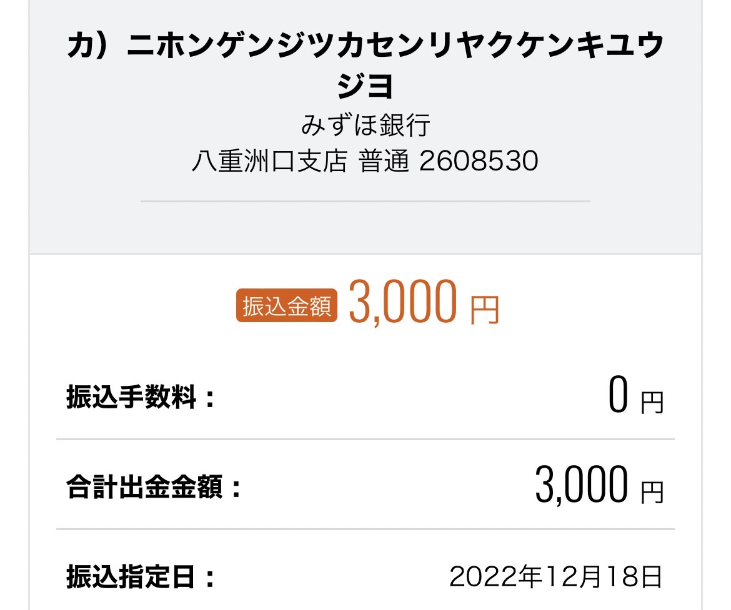The width and height of the screenshot is (731, 610).
Task: Select the recipient name カ）ニホンゲンジツカセンリヤクケンキユウ
Action: pos(365,45)
